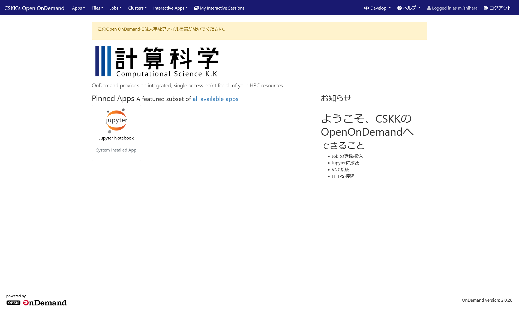Click the お知らせ heading

click(336, 98)
